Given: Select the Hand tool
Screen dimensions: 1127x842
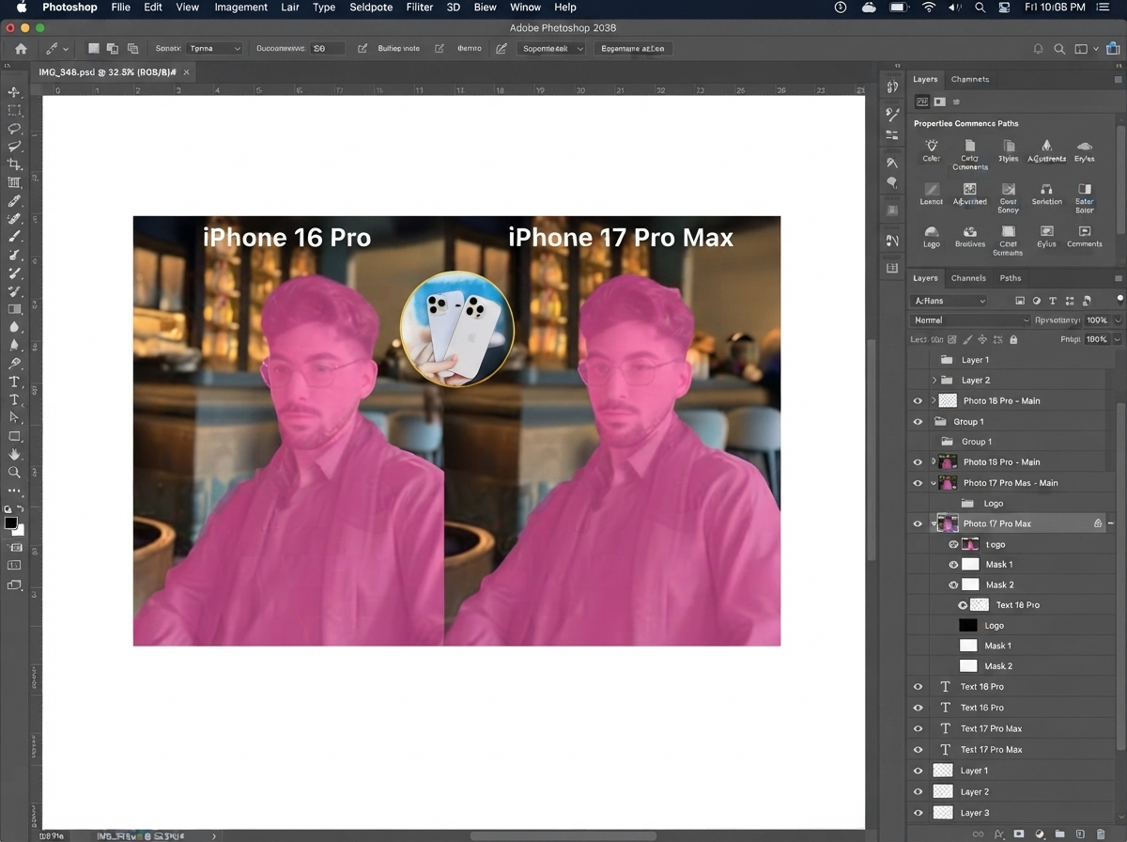Looking at the screenshot, I should 14,454.
